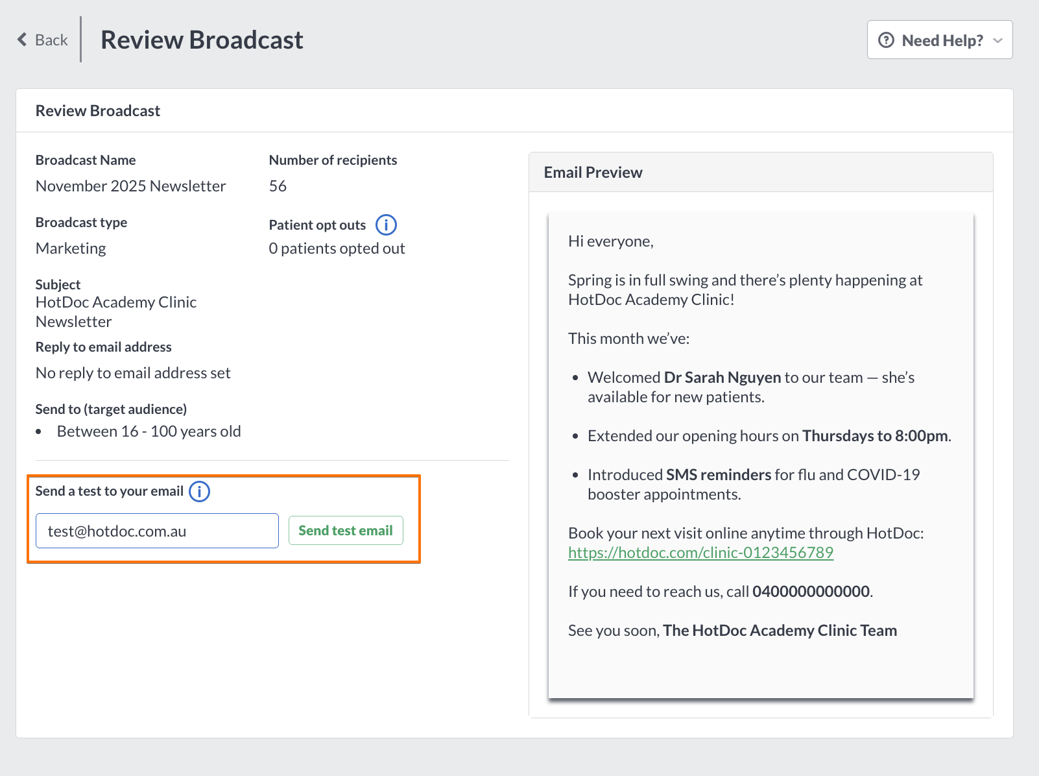Click the 'Broadcast Name' label
Viewport: 1039px width, 776px height.
pos(86,160)
